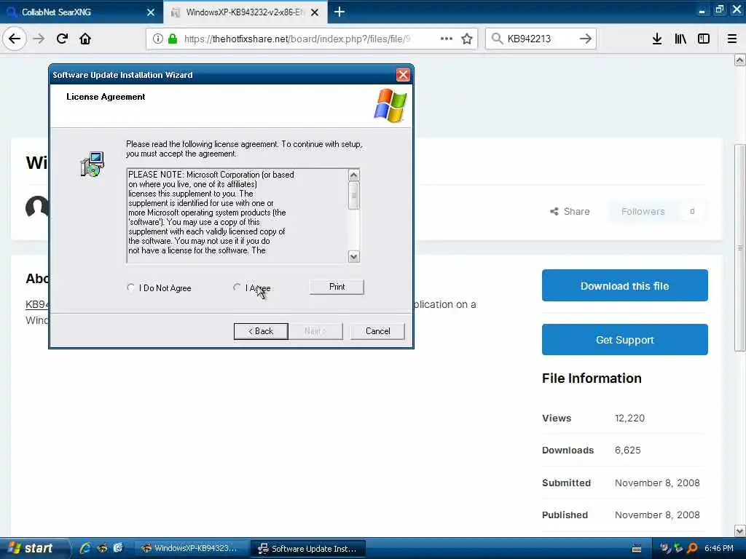The height and width of the screenshot is (559, 746).
Task: Switch to the CollabNet SearXNG tab
Action: (x=82, y=12)
